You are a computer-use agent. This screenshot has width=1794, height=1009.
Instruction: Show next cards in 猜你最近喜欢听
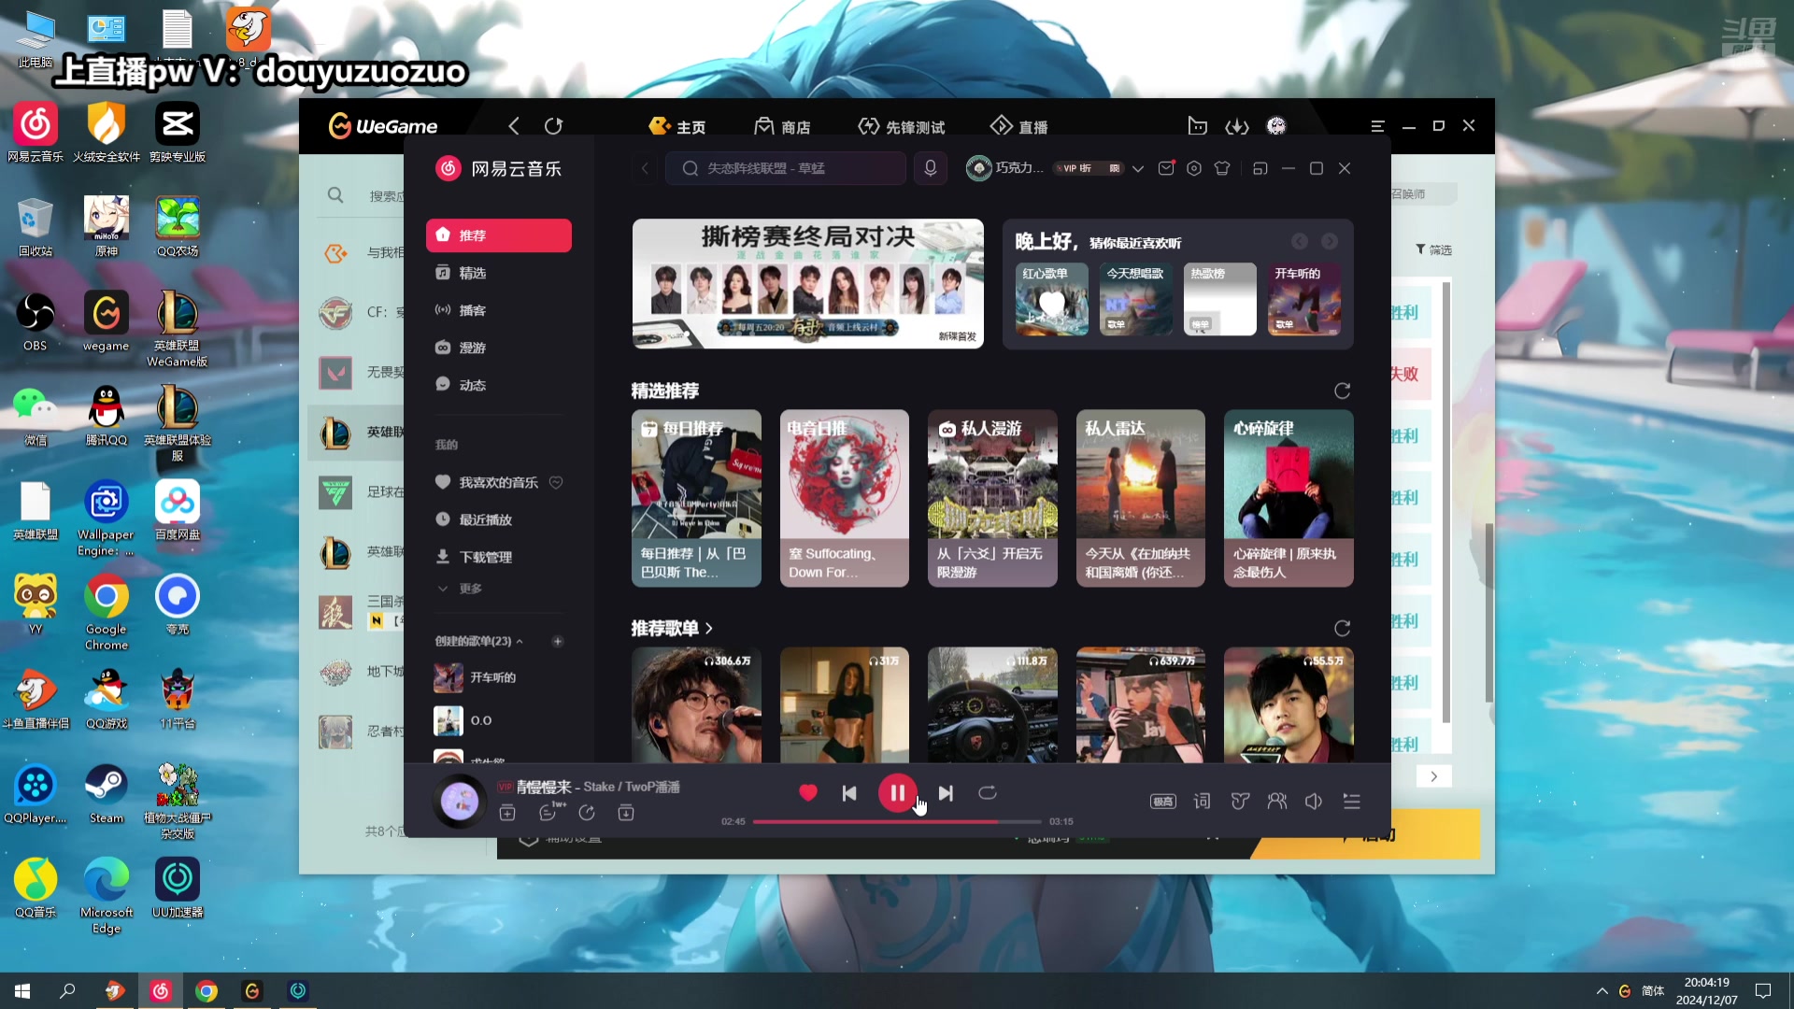(1330, 242)
